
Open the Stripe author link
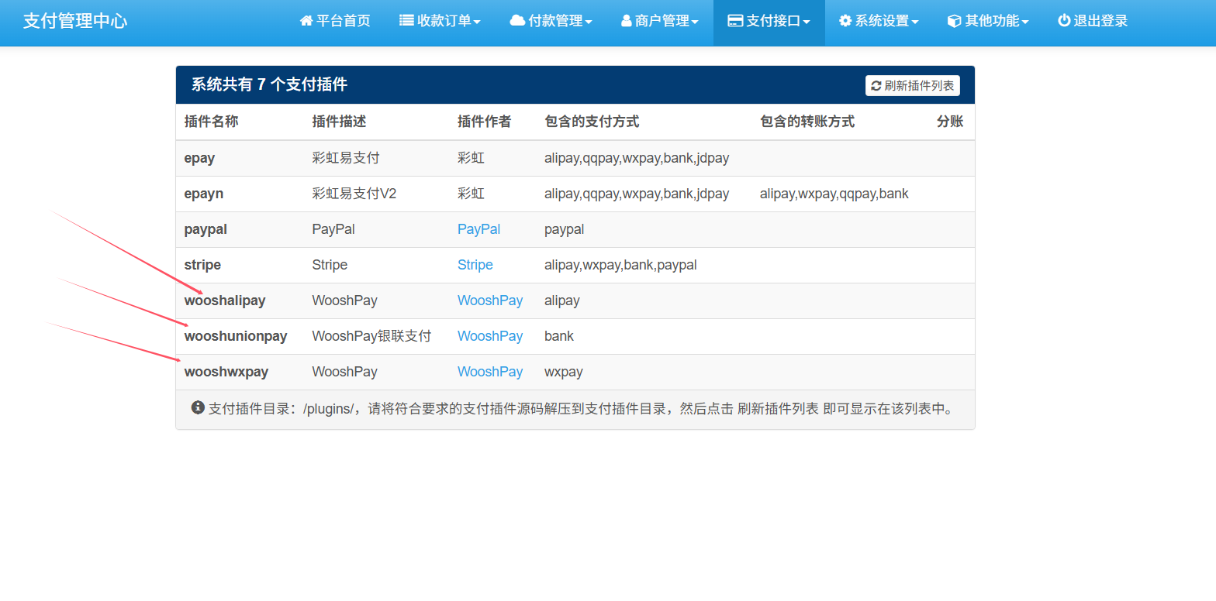[475, 265]
